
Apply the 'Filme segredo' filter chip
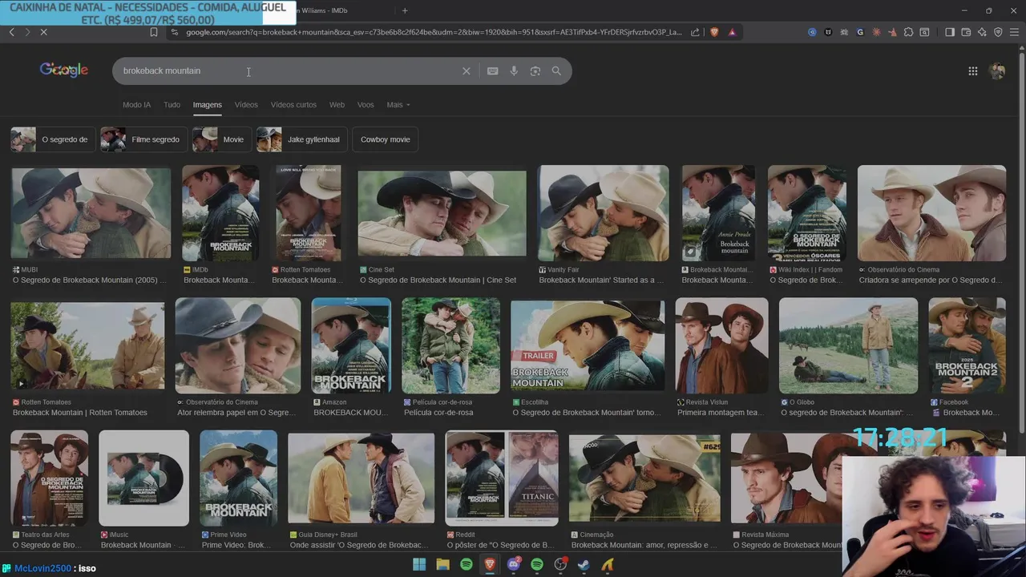point(144,139)
